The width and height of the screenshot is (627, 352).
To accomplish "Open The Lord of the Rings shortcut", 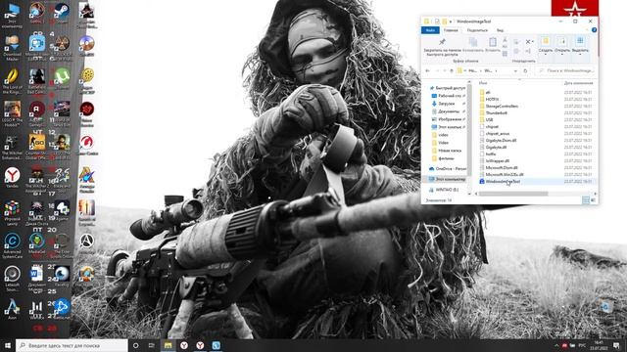I will click(x=13, y=81).
